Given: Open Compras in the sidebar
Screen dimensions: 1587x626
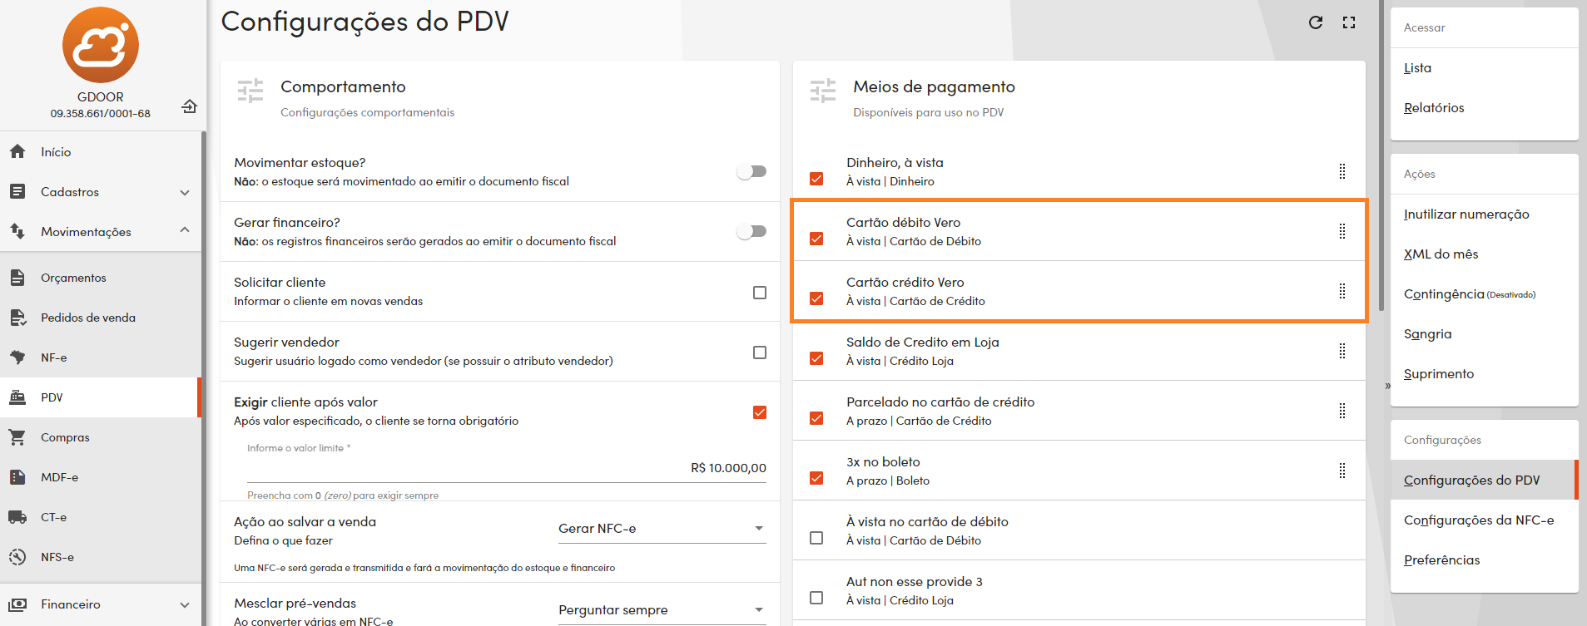Looking at the screenshot, I should [100, 437].
